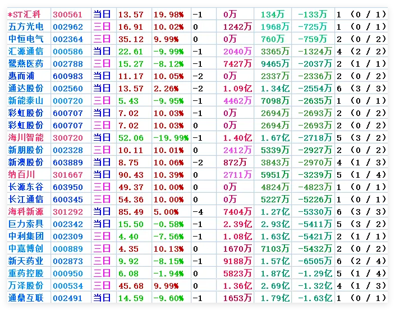Click stock code 301667

[68, 175]
